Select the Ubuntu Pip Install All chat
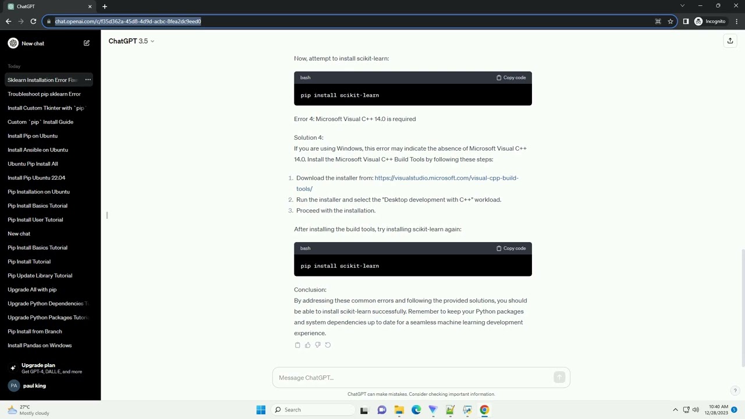Image resolution: width=745 pixels, height=419 pixels. point(33,164)
